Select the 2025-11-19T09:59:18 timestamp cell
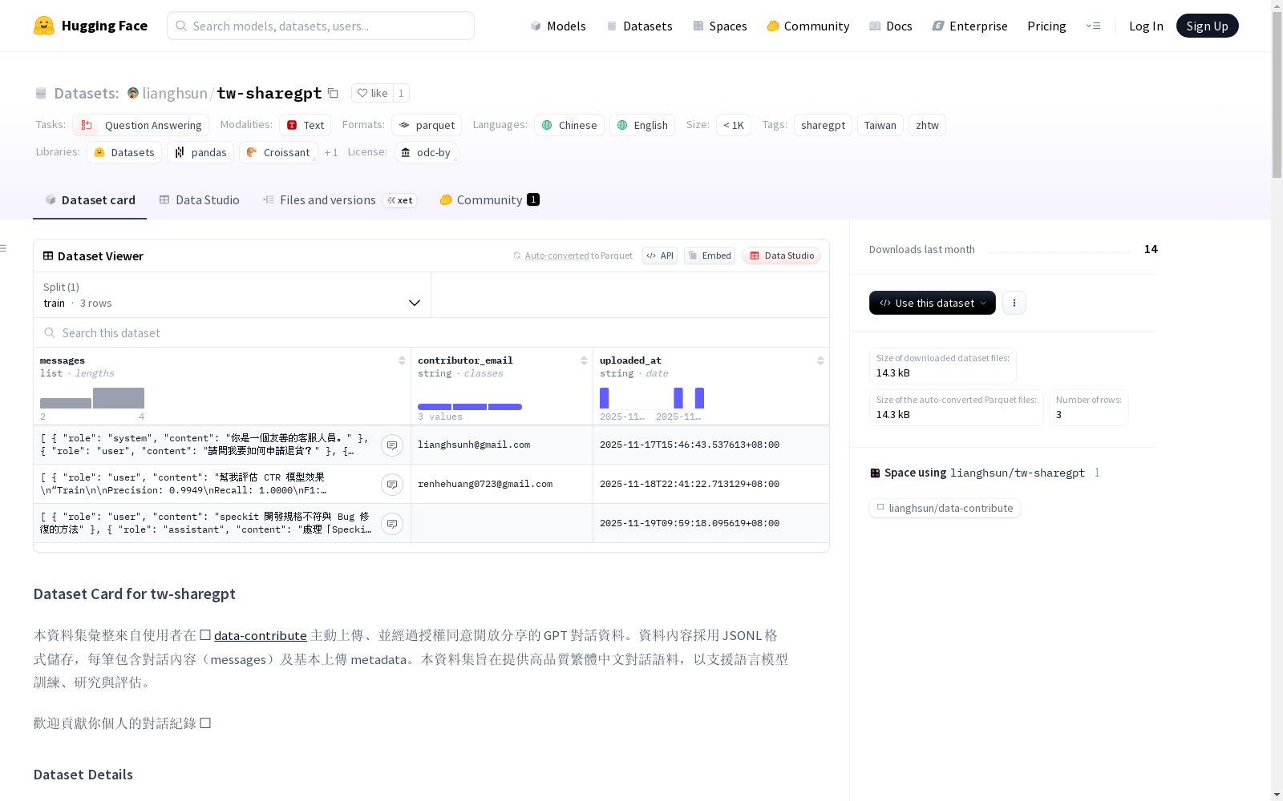The image size is (1283, 801). point(711,523)
